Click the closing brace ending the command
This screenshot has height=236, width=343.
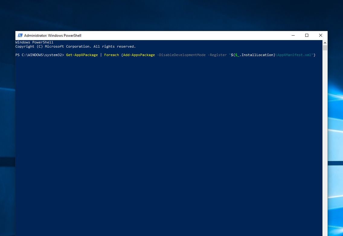[x=315, y=55]
